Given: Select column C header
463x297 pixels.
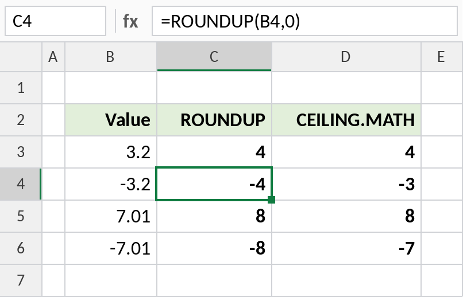Looking at the screenshot, I should coord(214,57).
